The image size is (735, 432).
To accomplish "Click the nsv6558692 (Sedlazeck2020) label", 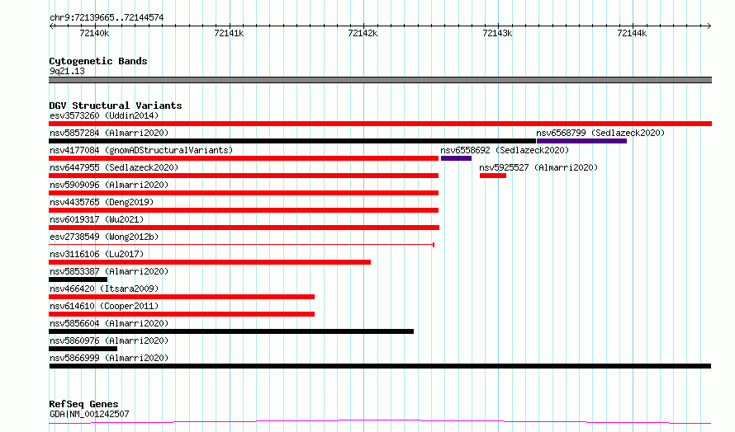I will [505, 150].
